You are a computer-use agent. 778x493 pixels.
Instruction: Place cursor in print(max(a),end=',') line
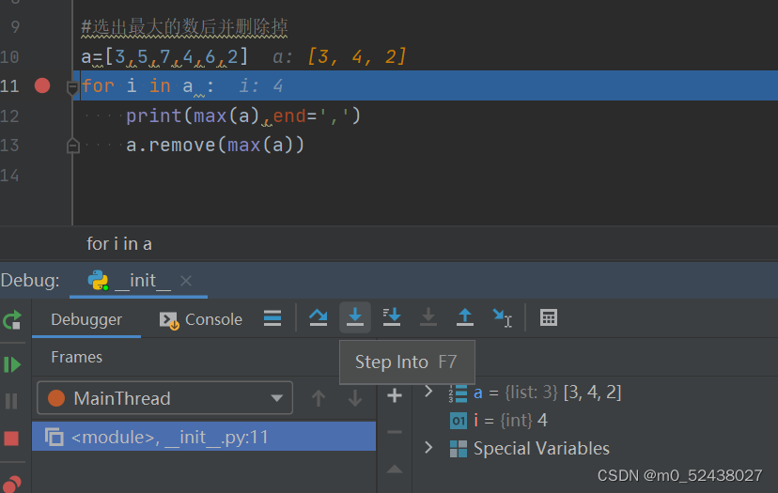(x=242, y=116)
